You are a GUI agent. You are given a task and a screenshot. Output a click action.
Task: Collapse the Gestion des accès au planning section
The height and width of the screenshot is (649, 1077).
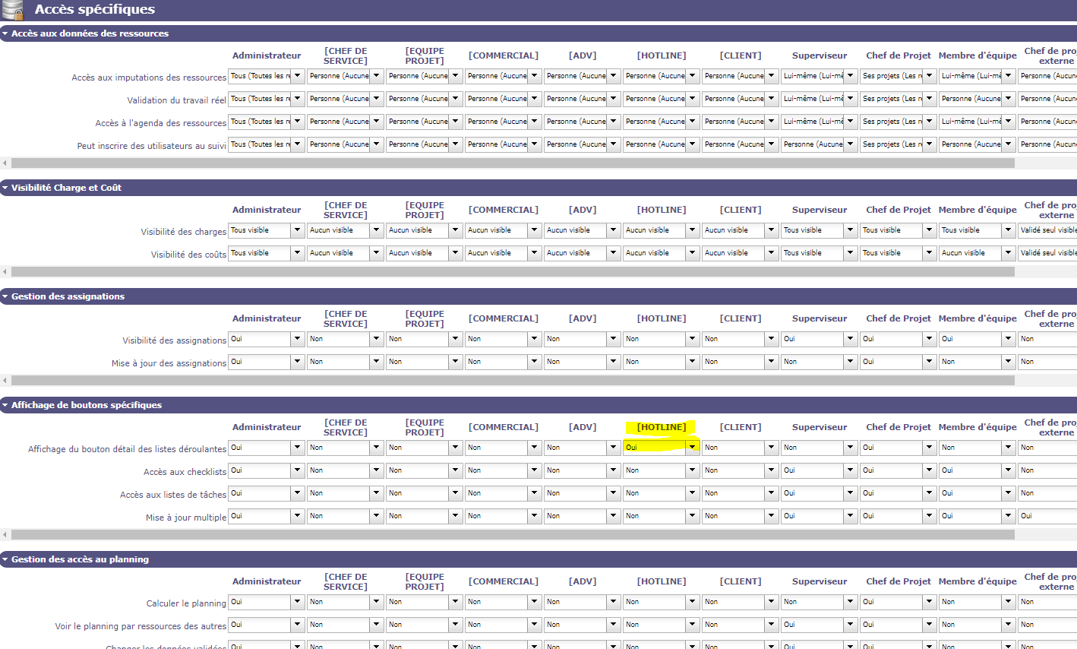(5, 559)
